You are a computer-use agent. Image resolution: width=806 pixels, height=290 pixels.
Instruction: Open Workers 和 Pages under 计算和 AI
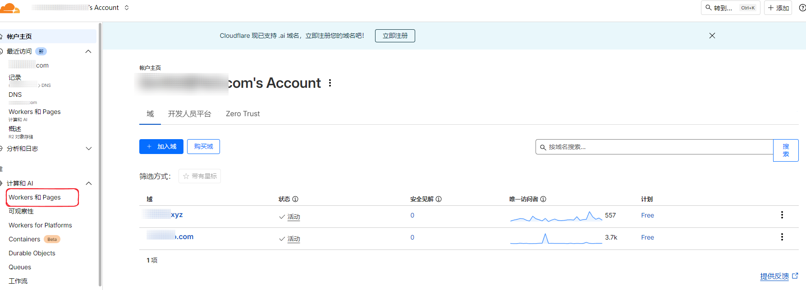click(35, 197)
